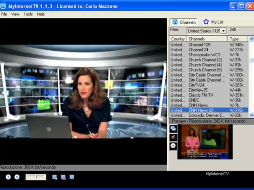Select Church Channel (5)
254x190 pixels.
click(209, 70)
